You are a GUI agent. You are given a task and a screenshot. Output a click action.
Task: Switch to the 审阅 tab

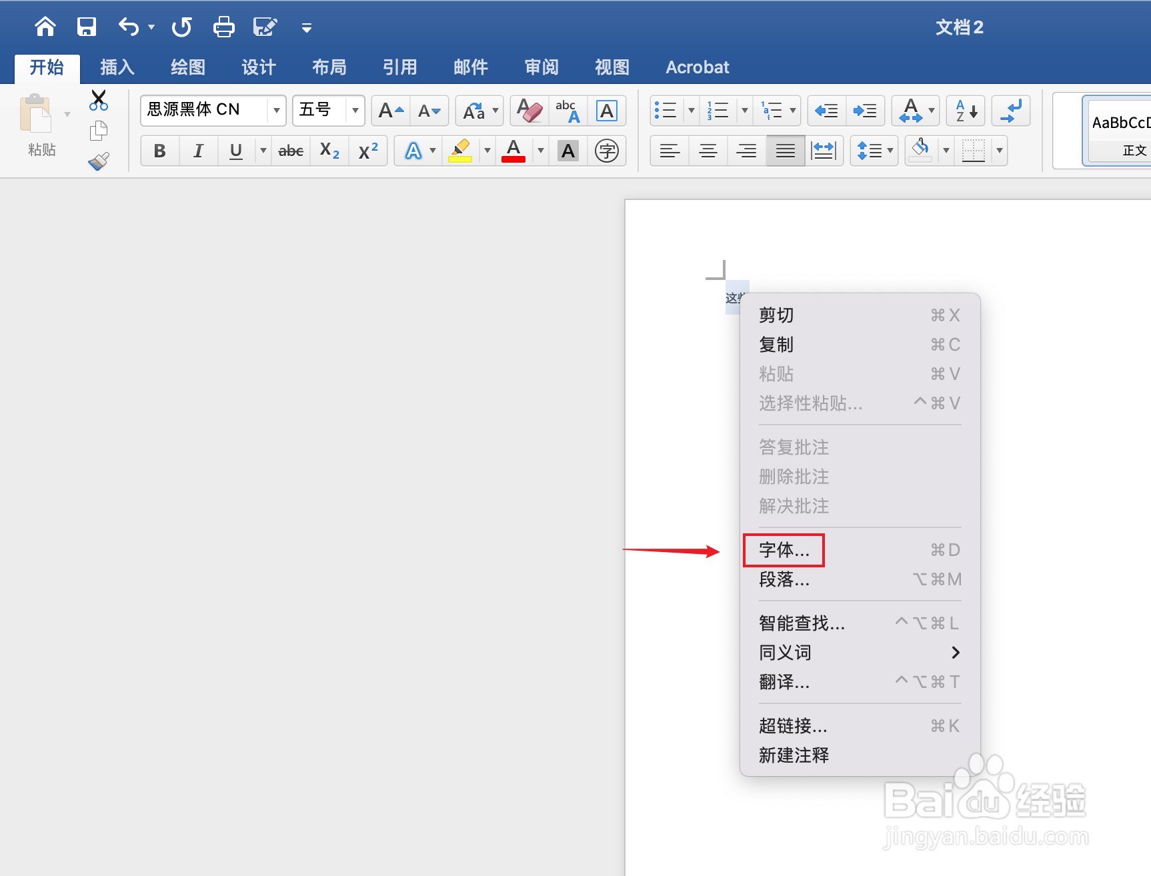tap(541, 67)
